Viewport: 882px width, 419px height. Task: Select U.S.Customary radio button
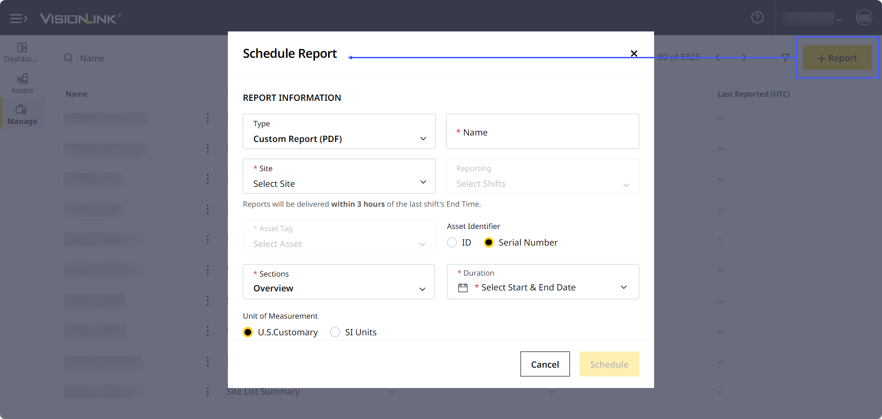248,332
